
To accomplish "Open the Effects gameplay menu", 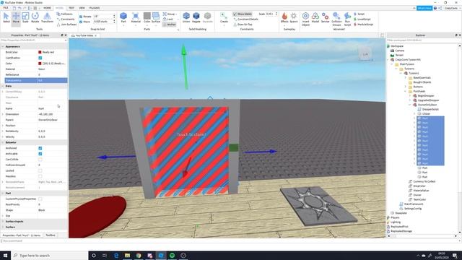I will coord(284,17).
